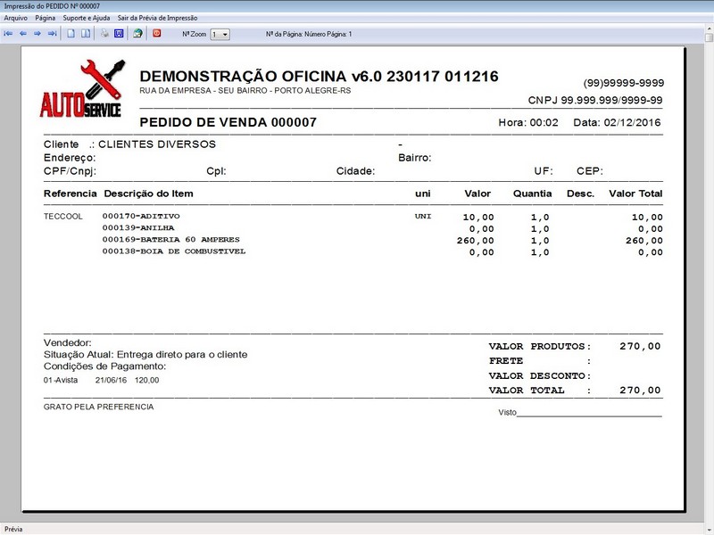Click Hora: 00:02 text

click(x=528, y=122)
